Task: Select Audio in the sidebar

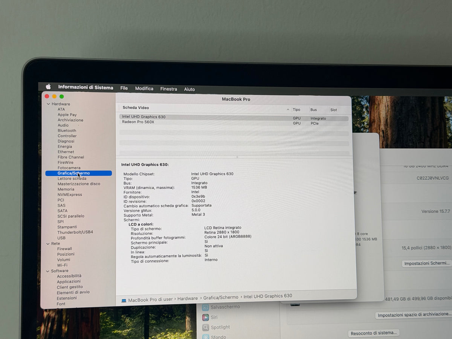Action: (x=63, y=125)
